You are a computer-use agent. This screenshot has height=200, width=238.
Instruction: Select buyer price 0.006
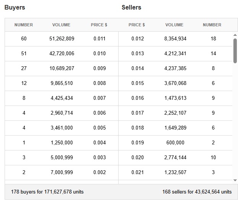click(x=99, y=113)
